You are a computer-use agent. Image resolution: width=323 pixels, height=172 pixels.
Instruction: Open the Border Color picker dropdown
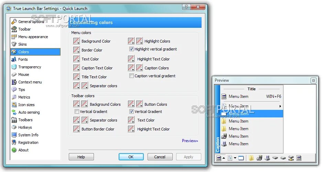(x=76, y=50)
